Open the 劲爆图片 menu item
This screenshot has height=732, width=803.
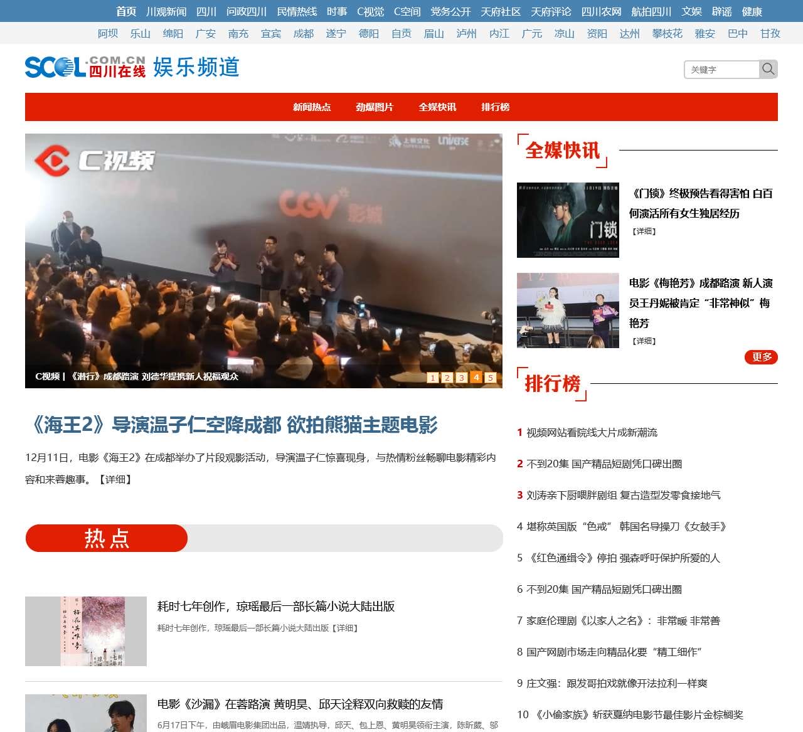(375, 107)
